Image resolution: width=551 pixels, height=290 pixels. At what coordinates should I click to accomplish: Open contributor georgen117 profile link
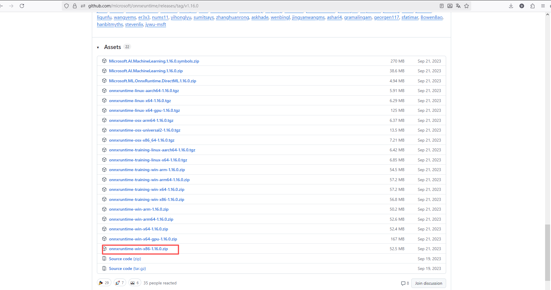[386, 17]
